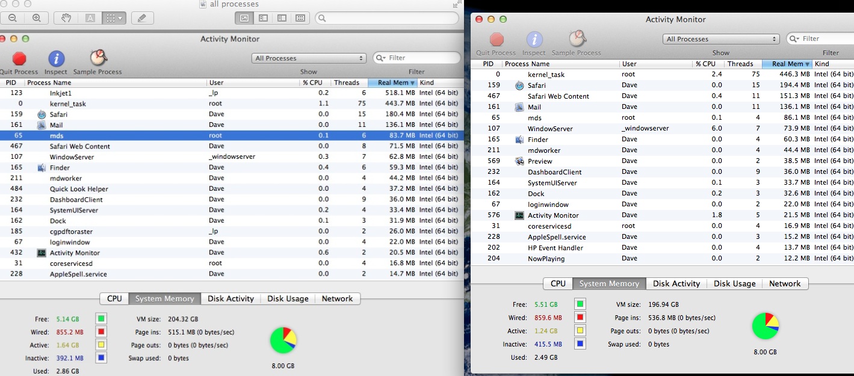This screenshot has height=376, width=854.
Task: Open Disk Usage tab in right Activity Monitor
Action: click(735, 283)
